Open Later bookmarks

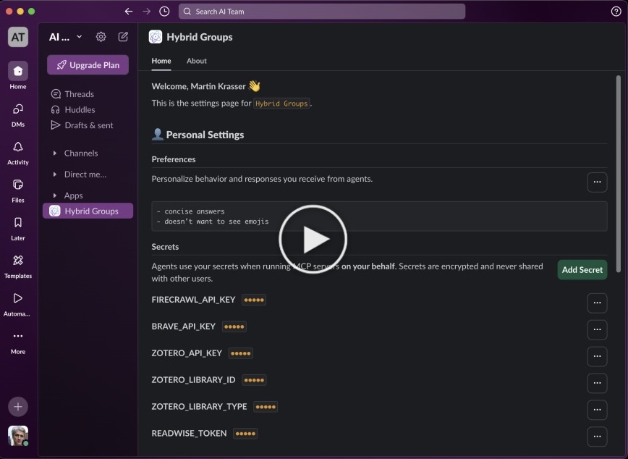coord(18,229)
